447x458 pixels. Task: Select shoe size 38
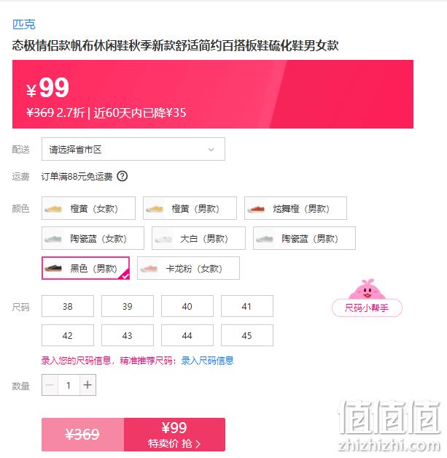pos(68,306)
